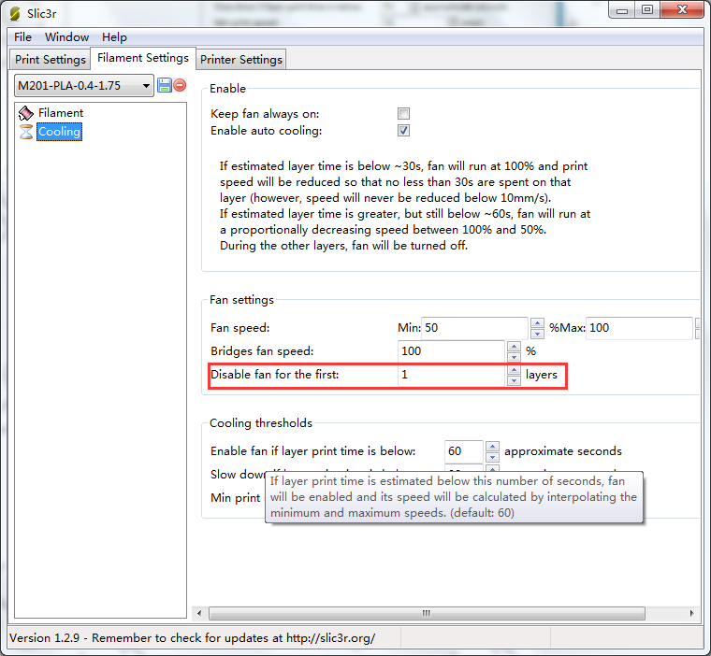Maximize the Slic3r window
Image resolution: width=711 pixels, height=656 pixels.
pos(647,10)
